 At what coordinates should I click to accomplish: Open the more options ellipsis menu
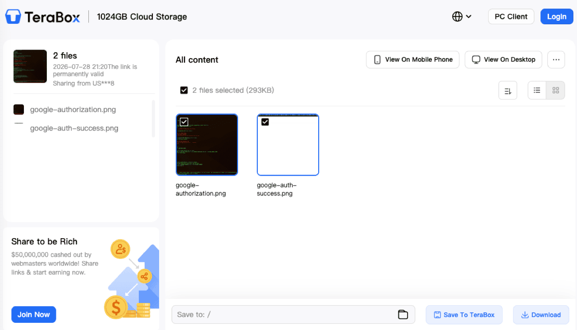[556, 59]
